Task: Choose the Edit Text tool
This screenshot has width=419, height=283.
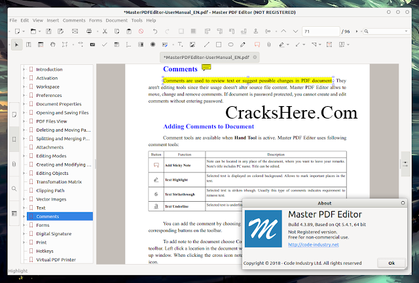Action: pos(29,45)
